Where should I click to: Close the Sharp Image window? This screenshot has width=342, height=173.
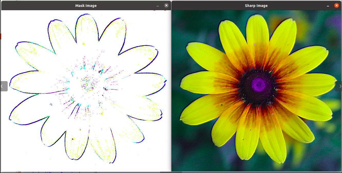tap(336, 5)
